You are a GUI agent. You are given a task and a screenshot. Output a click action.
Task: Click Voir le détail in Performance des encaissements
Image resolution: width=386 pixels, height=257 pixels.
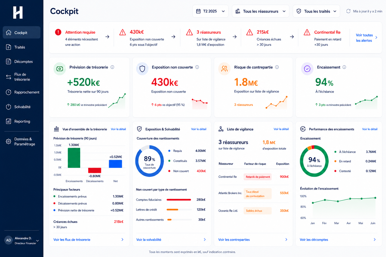coord(370,129)
